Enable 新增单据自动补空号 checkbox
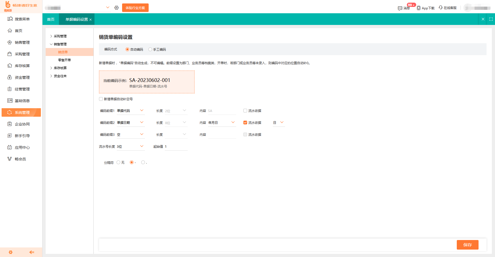The width and height of the screenshot is (495, 257). [x=101, y=99]
